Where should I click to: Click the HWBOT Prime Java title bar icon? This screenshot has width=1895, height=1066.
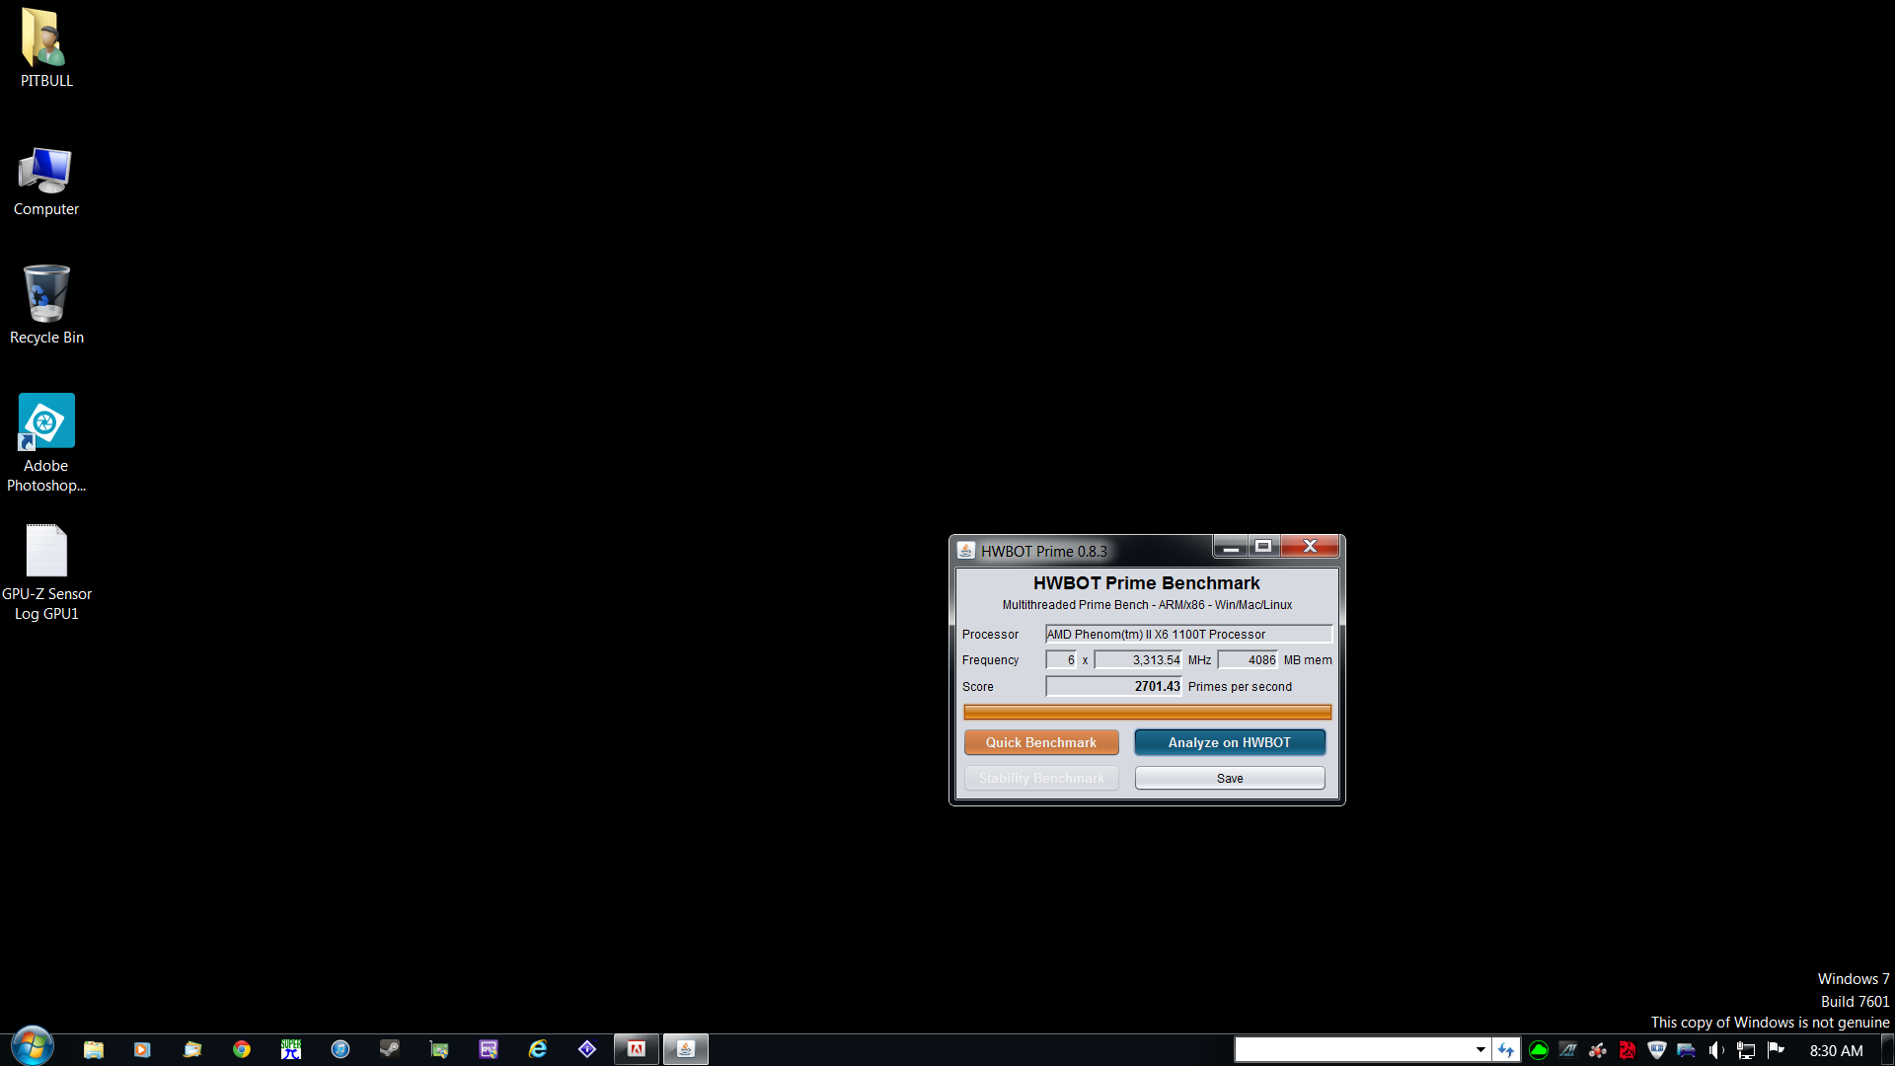click(966, 551)
